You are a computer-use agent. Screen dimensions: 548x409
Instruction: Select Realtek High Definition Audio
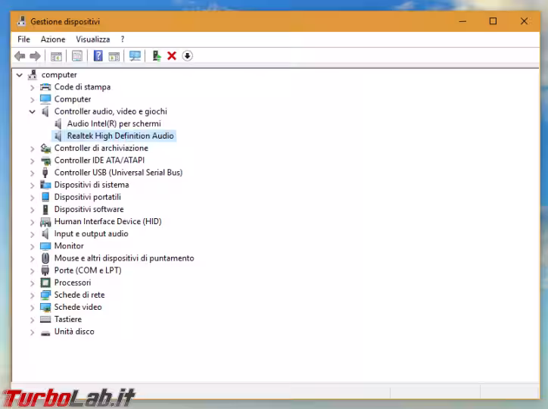(x=120, y=136)
